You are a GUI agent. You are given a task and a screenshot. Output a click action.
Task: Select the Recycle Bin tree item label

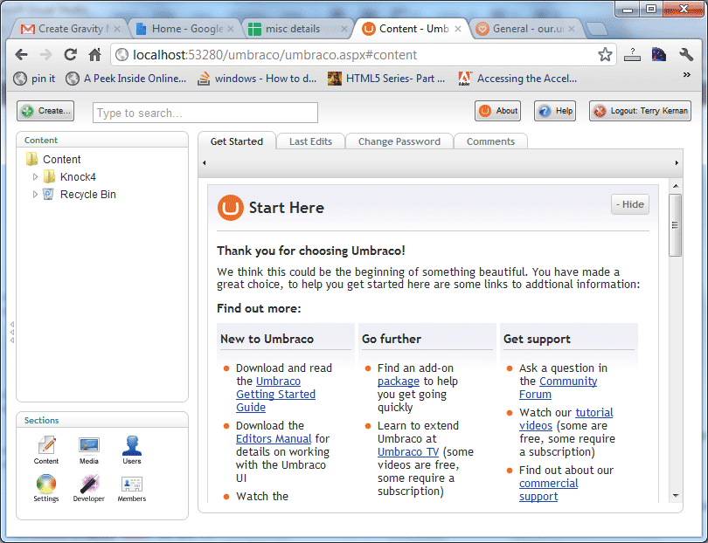click(x=88, y=195)
